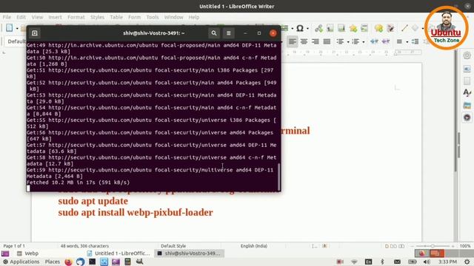Select insert line tool

click(404, 28)
